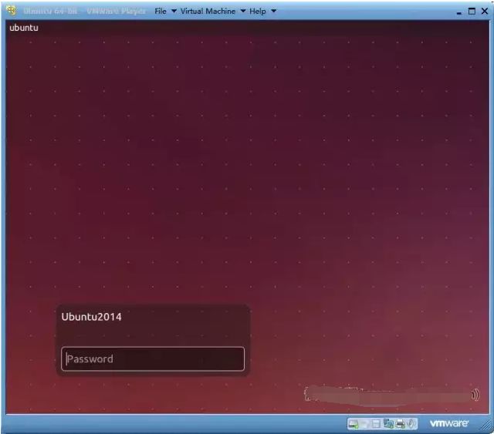
Task: Maximize the VMware Player window
Action: [x=472, y=11]
